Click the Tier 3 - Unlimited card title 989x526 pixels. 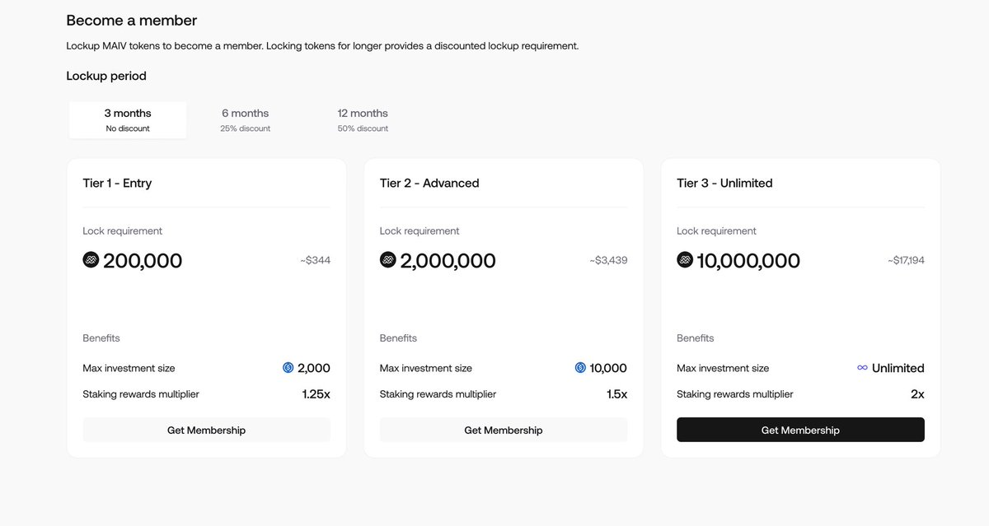pos(724,183)
